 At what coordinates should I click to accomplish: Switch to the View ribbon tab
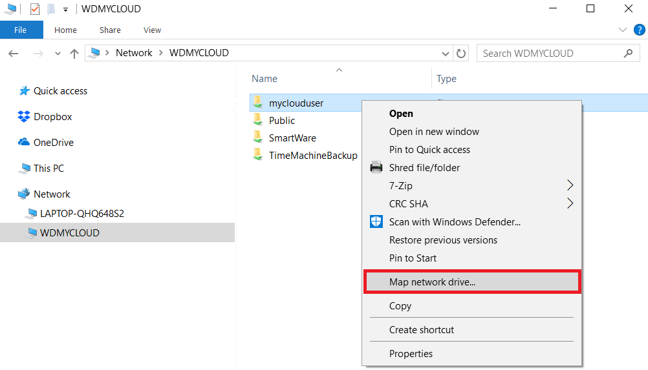coord(152,30)
